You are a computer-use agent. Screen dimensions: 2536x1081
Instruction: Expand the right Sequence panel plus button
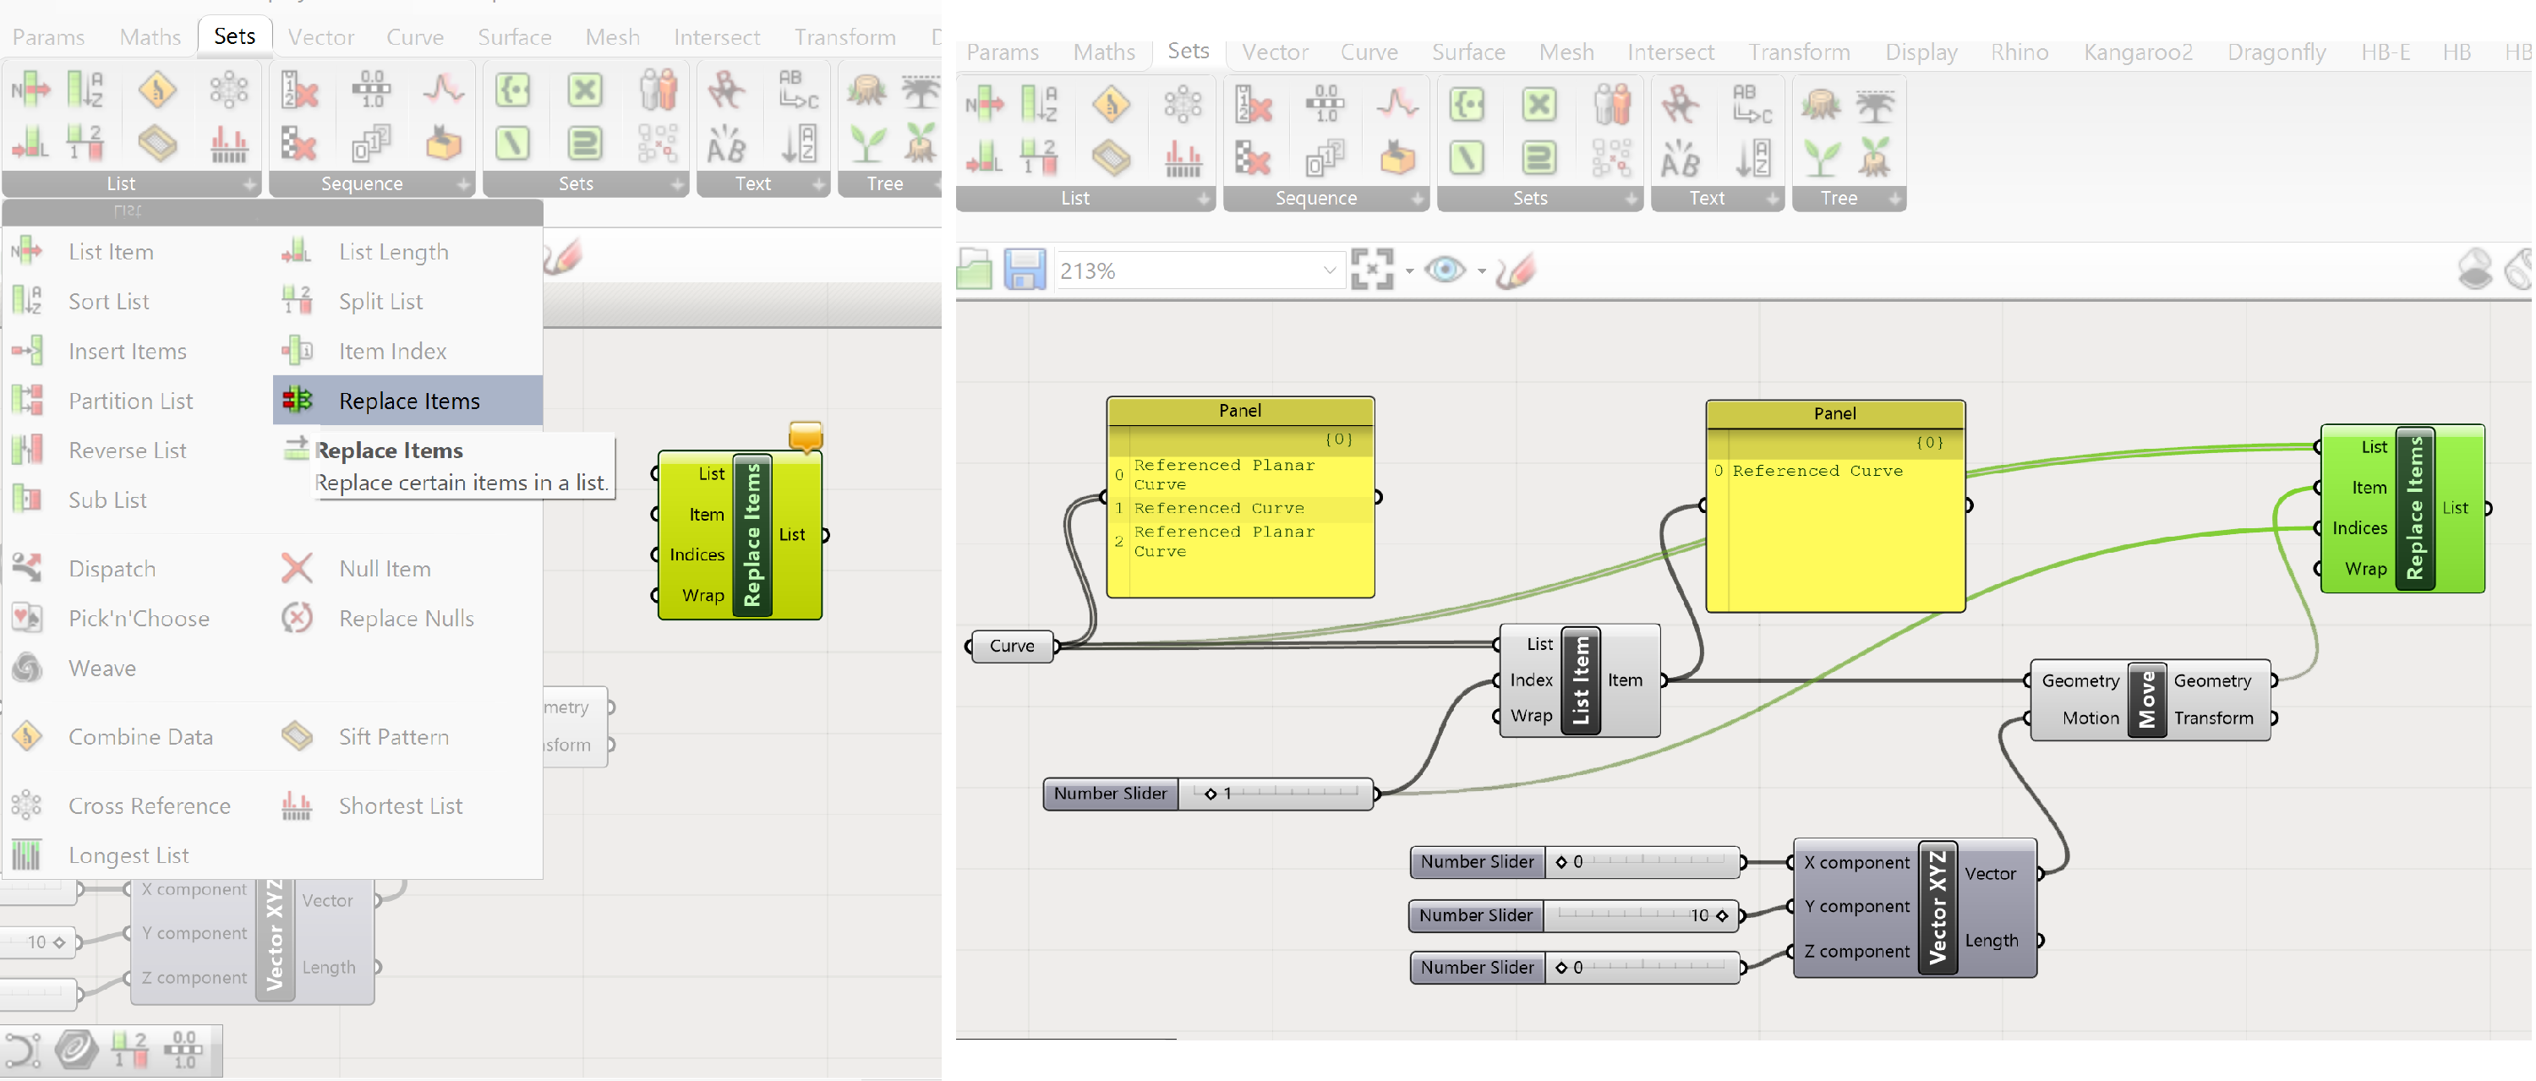click(1417, 199)
